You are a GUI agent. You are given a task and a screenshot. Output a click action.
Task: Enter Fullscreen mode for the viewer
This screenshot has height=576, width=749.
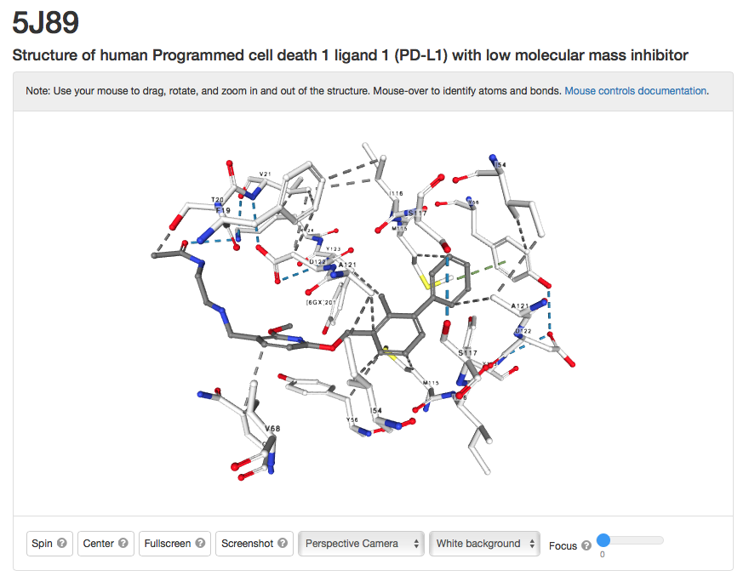[174, 544]
